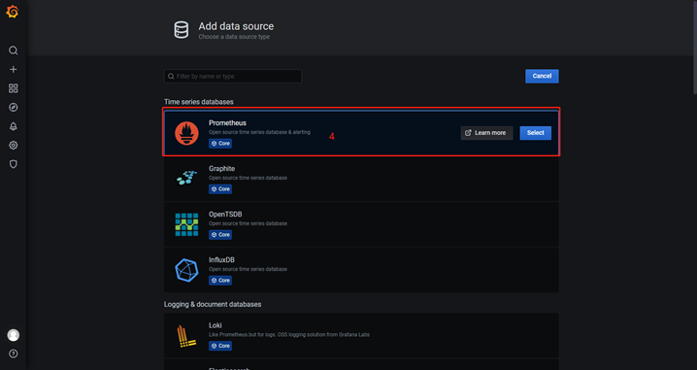Click the Core badge under OpenTSDB
Viewport: 697px width, 370px height.
pyautogui.click(x=220, y=235)
